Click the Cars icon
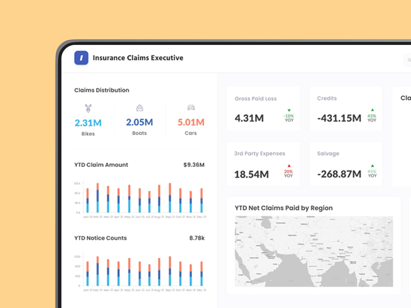The image size is (411, 308). click(191, 108)
